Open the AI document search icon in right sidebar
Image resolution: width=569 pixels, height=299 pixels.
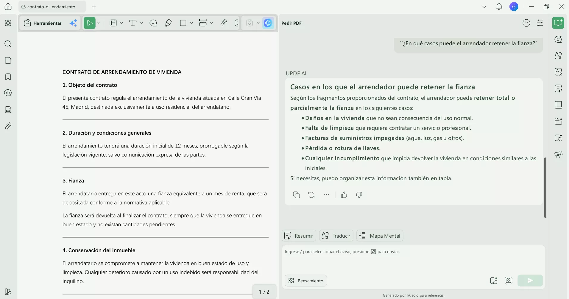pos(558,138)
